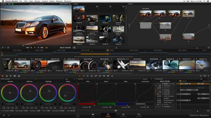The height and width of the screenshot is (118, 211).
Task: Toggle the loop playback icon
Action: click(47, 48)
